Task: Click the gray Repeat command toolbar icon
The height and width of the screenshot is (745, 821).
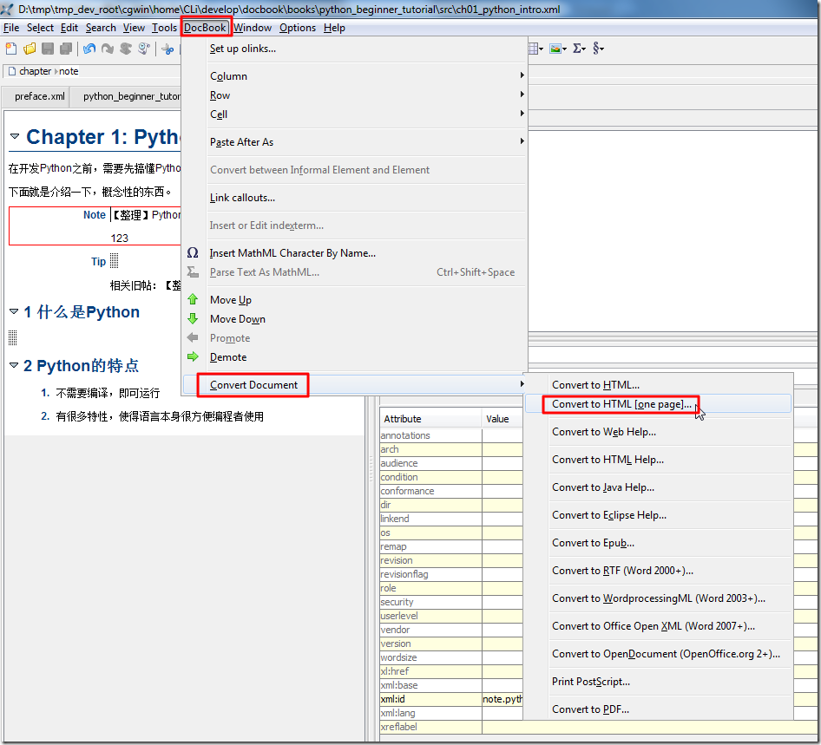Action: tap(126, 49)
